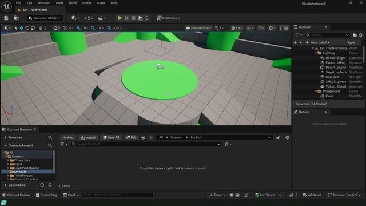Open the Window menu

click(x=43, y=3)
